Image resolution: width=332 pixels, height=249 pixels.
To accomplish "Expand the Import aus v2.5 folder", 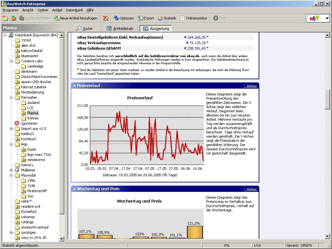I will [11, 129].
